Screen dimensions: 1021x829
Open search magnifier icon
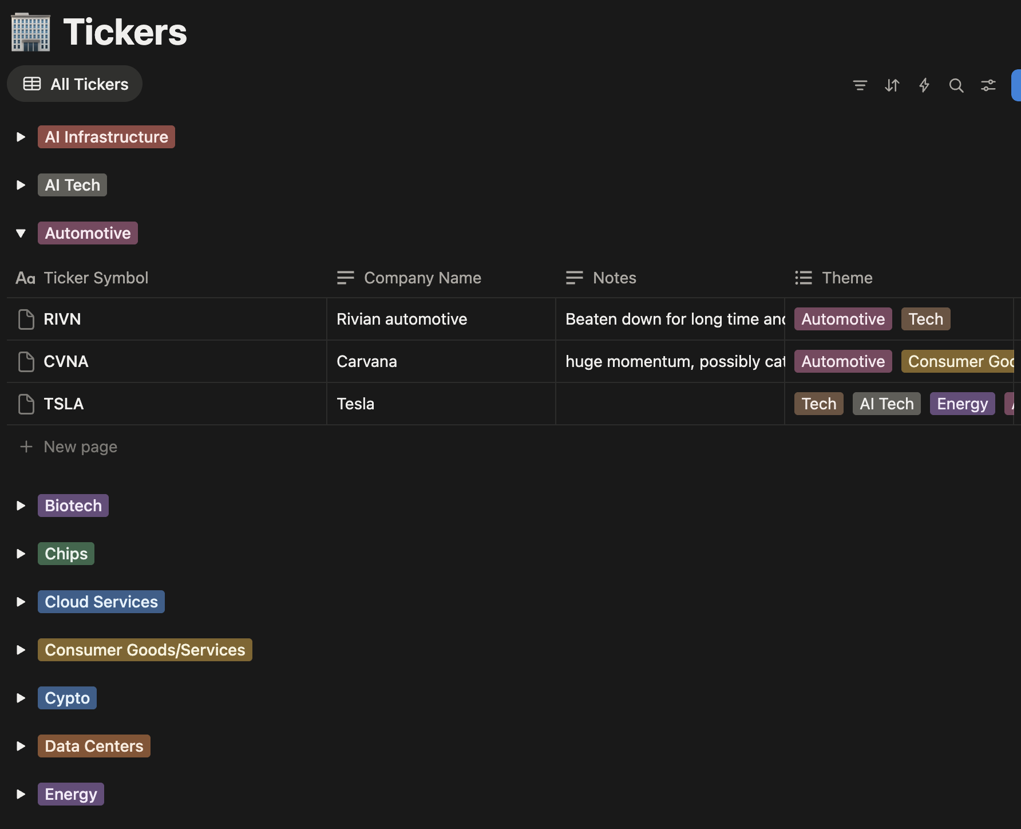point(956,85)
